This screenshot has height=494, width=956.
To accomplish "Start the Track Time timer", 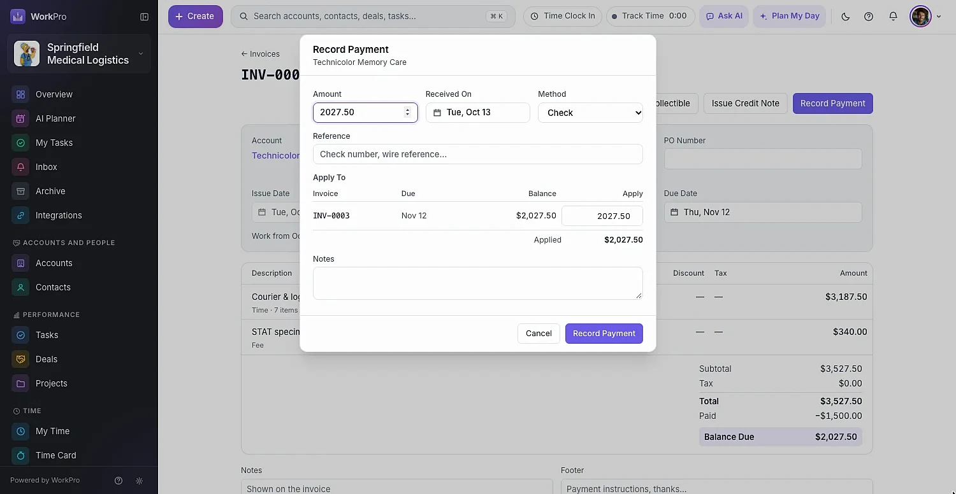I will (650, 17).
